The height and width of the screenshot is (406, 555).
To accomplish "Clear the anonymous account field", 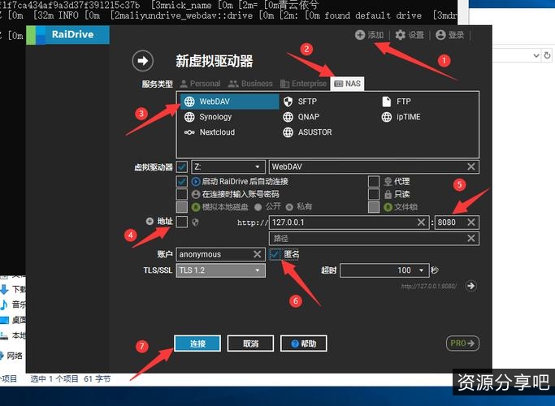I will 258,254.
